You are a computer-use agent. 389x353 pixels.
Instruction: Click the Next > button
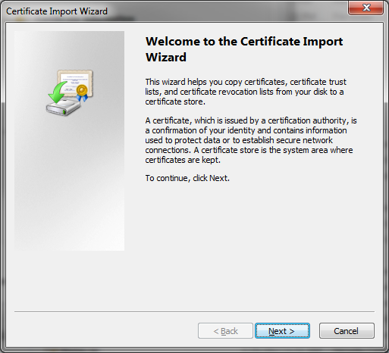282,331
